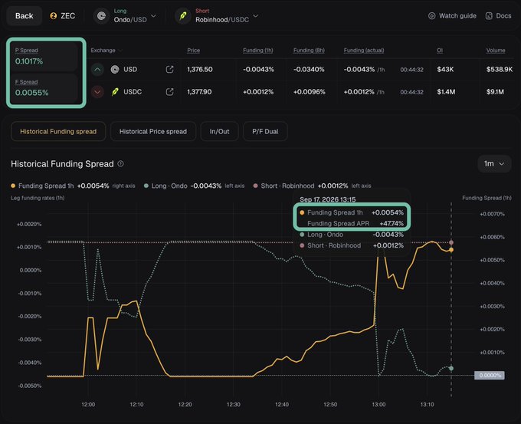Image resolution: width=521 pixels, height=424 pixels.
Task: Click the Funding (actual) column header
Action: (364, 50)
